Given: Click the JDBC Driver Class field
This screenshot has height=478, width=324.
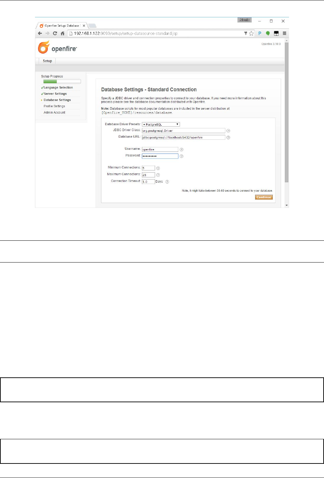Looking at the screenshot, I should coord(183,131).
